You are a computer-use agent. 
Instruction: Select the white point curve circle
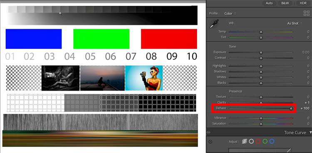(x=251, y=141)
